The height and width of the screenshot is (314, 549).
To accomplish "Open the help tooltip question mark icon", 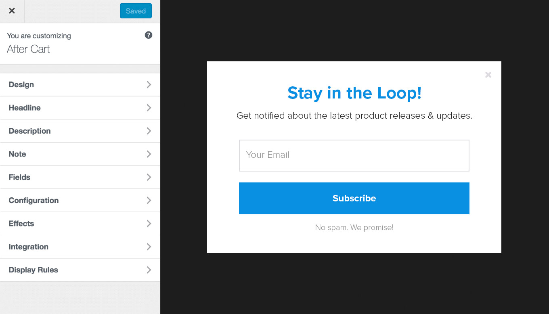I will coord(149,35).
